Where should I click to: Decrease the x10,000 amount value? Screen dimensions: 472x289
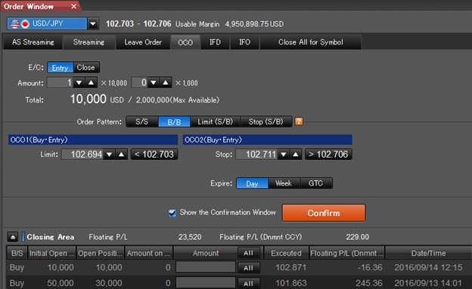tap(79, 82)
